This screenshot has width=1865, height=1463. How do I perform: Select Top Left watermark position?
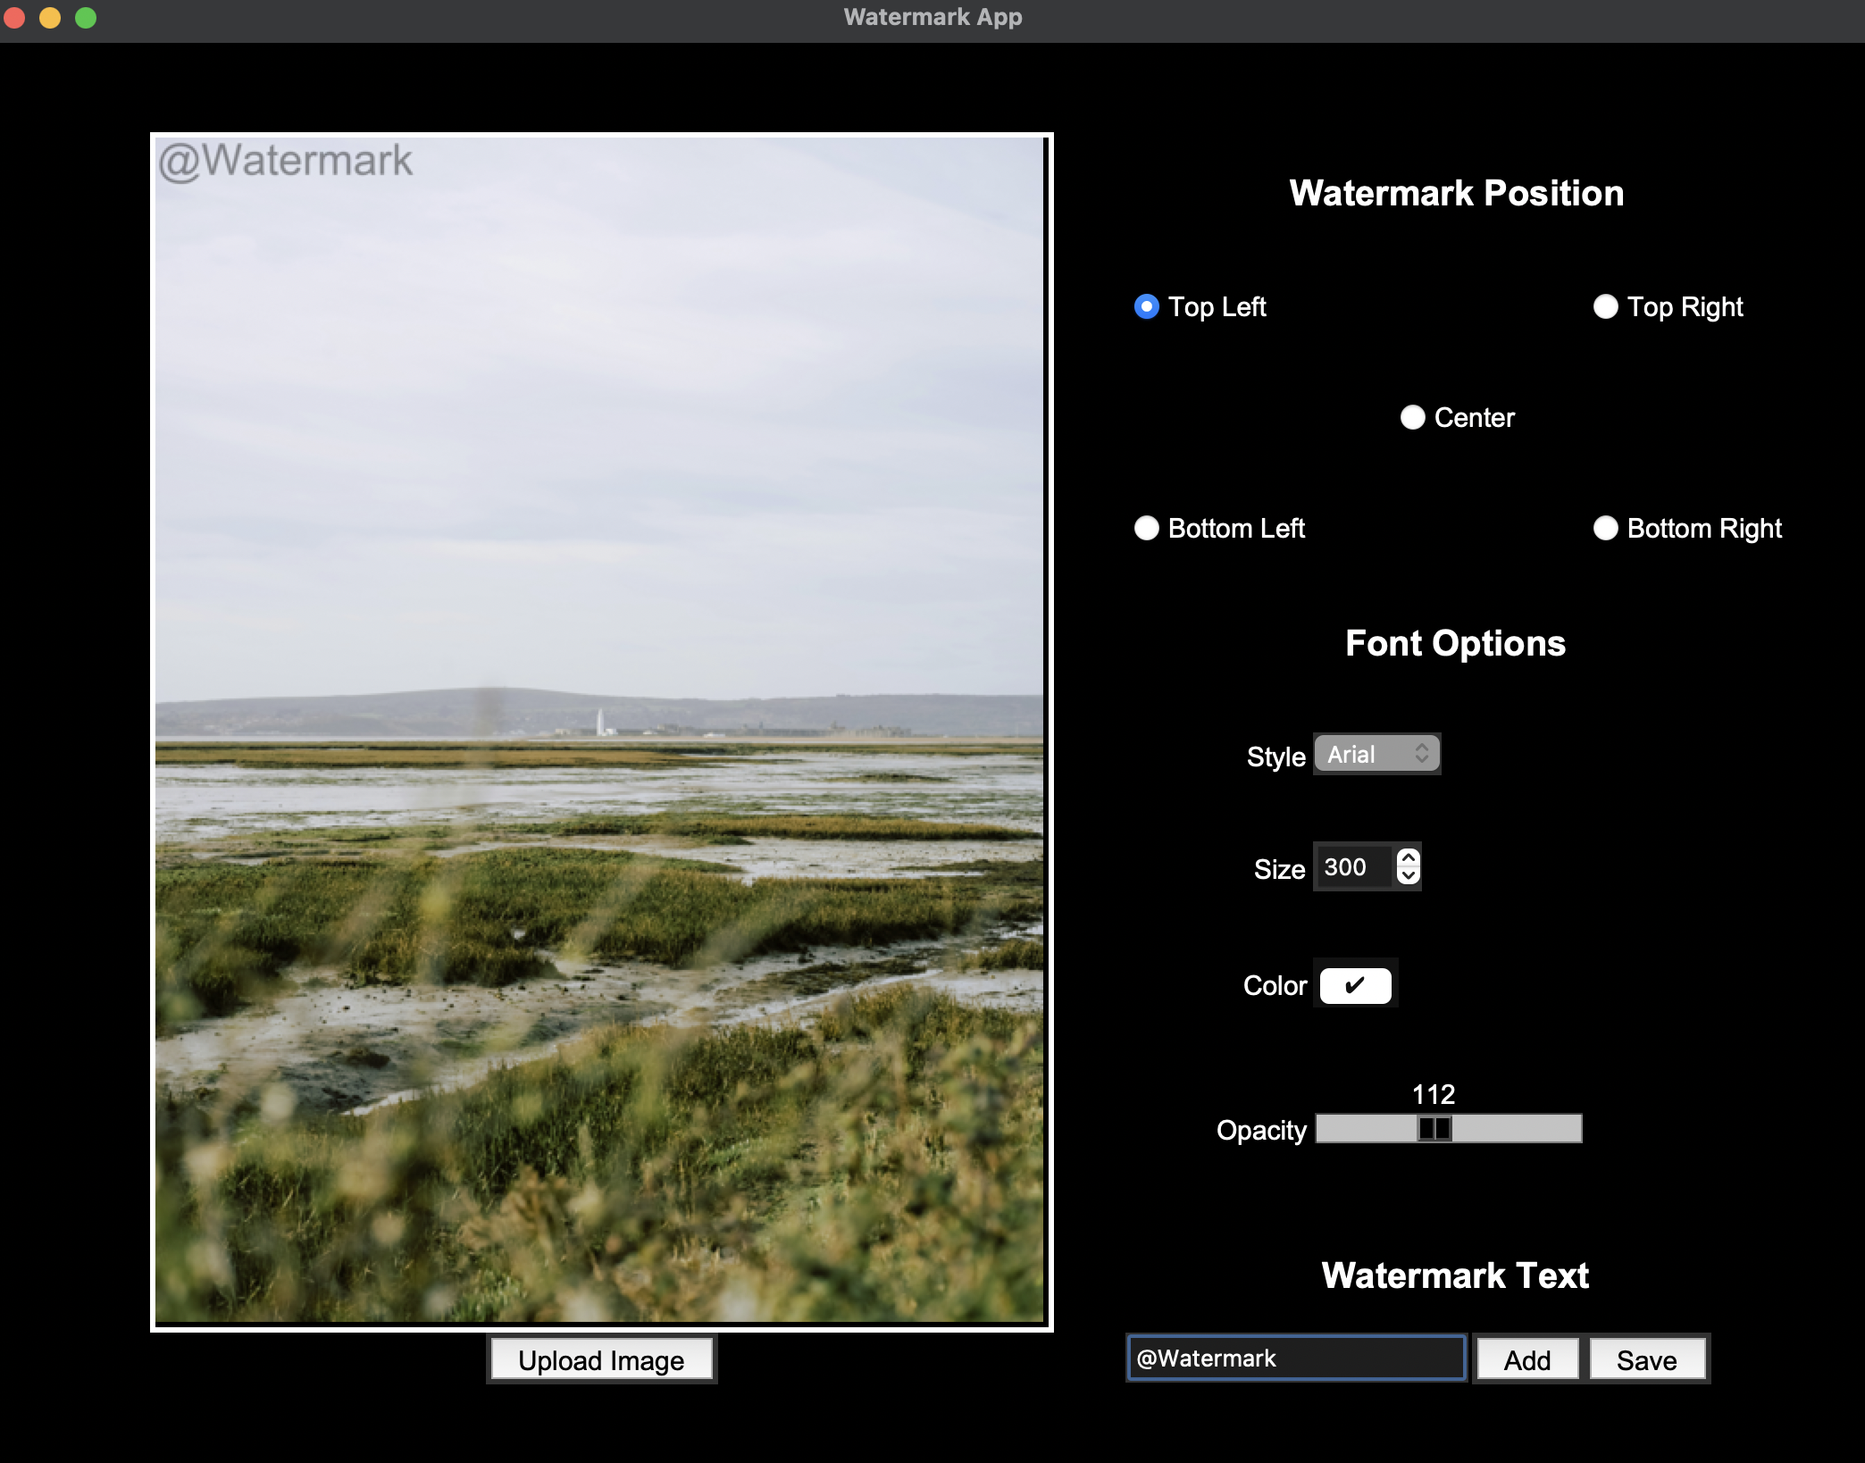coord(1148,307)
